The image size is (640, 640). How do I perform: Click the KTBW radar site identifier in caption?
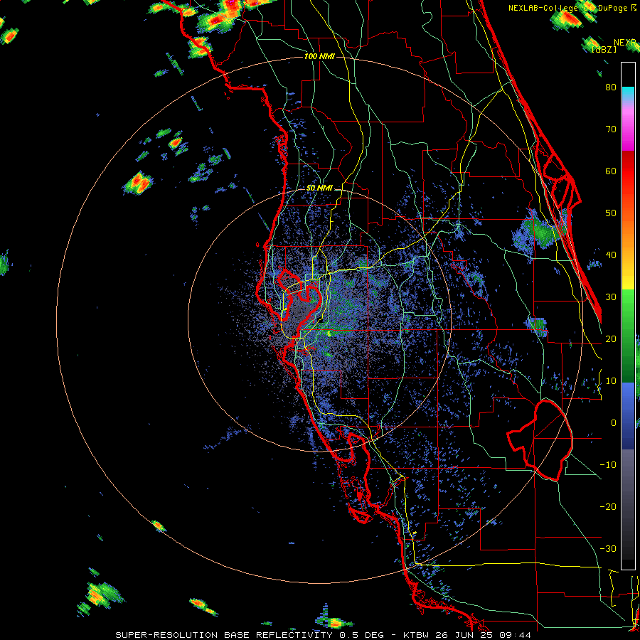pyautogui.click(x=417, y=635)
